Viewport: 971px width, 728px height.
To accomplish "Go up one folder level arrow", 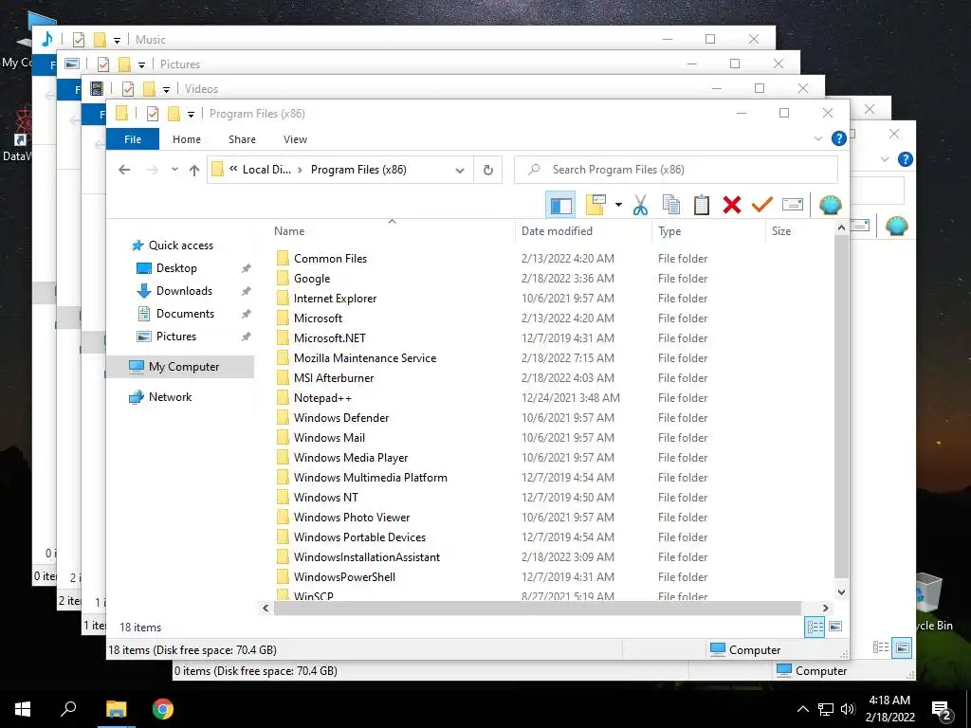I will [x=193, y=170].
